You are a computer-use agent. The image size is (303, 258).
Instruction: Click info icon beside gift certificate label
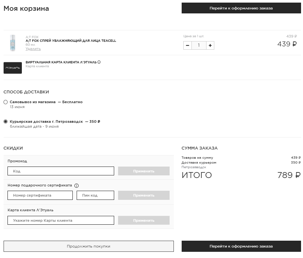77,185
